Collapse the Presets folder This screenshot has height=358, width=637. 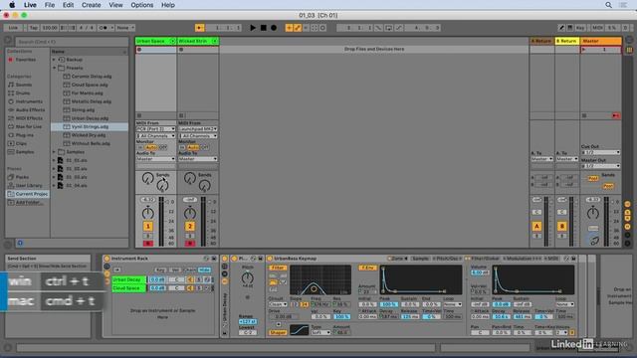tap(54, 68)
